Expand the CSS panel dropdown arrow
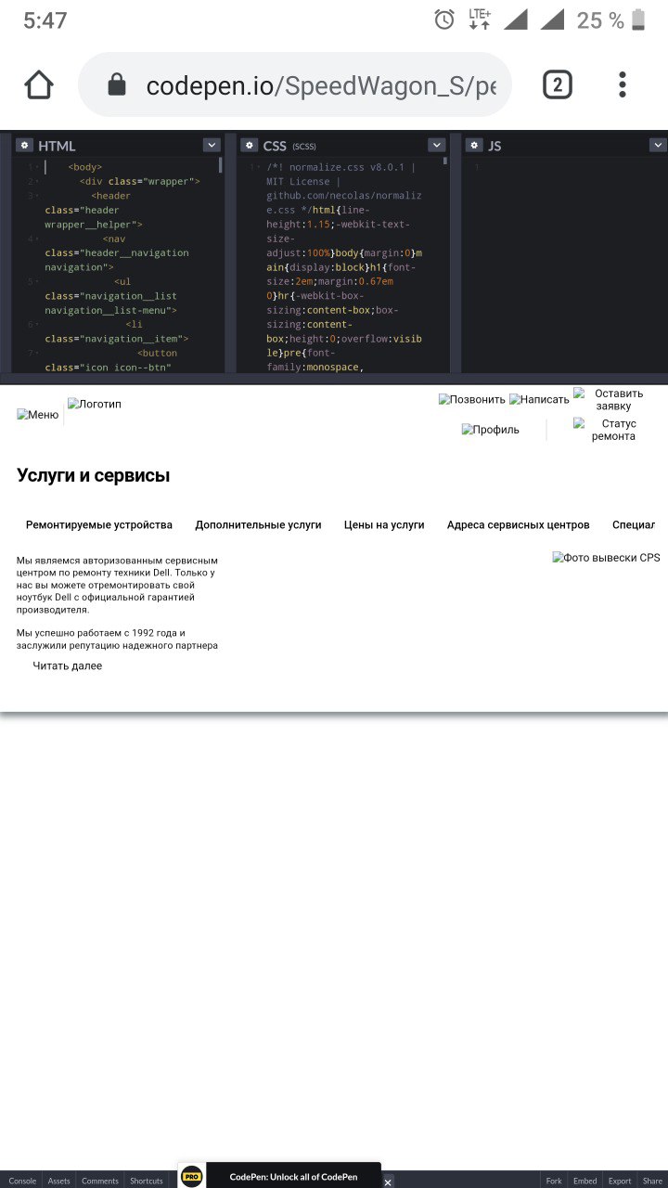The image size is (668, 1188). (437, 145)
